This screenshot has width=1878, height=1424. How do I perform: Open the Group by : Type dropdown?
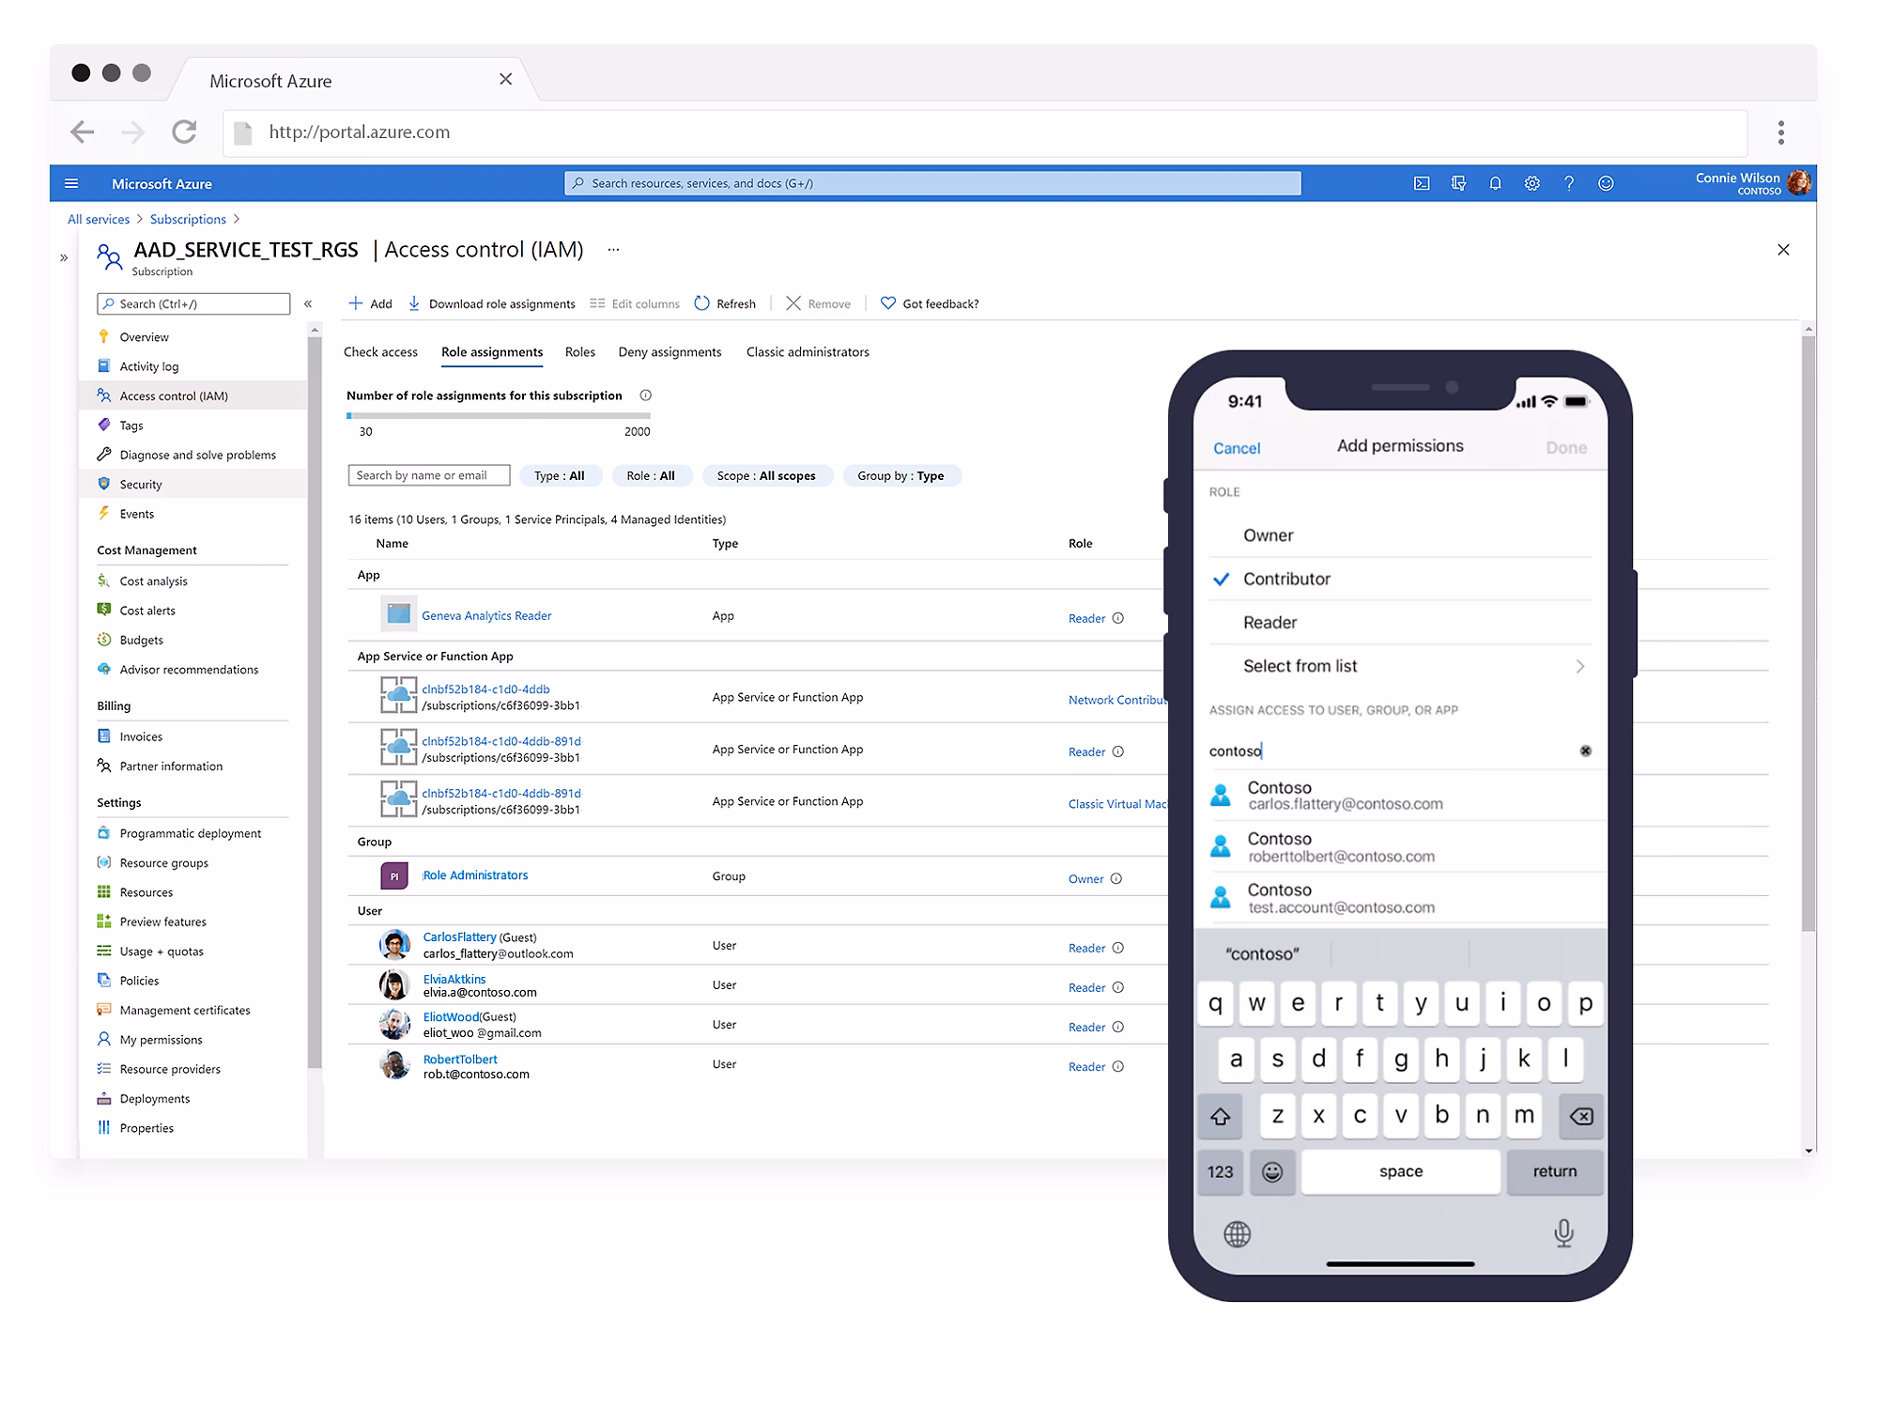coord(901,475)
